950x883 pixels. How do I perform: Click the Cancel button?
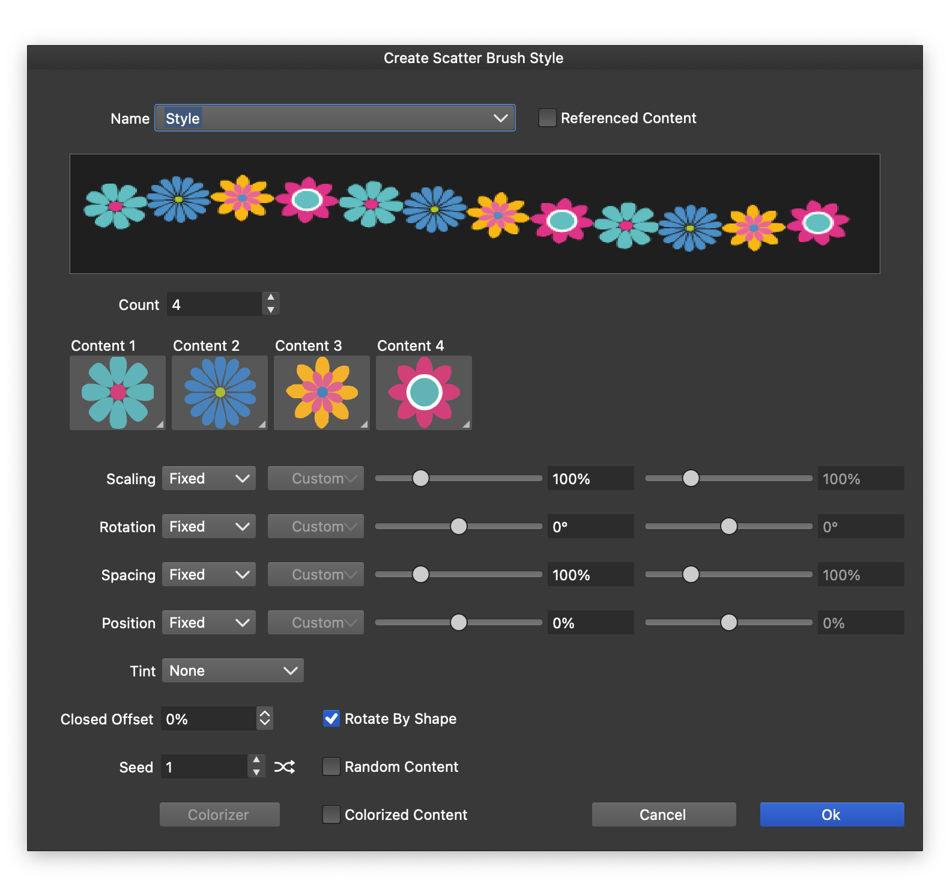[x=664, y=815]
